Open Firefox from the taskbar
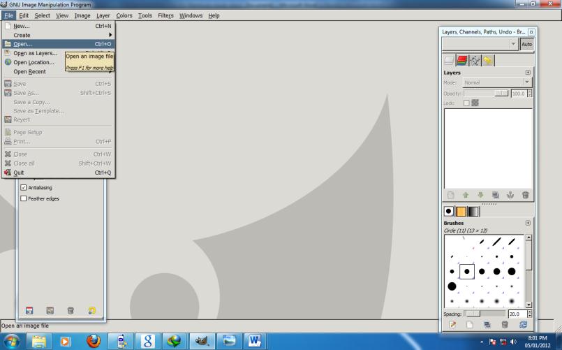 coord(94,341)
